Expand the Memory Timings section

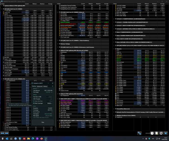tap(58, 44)
